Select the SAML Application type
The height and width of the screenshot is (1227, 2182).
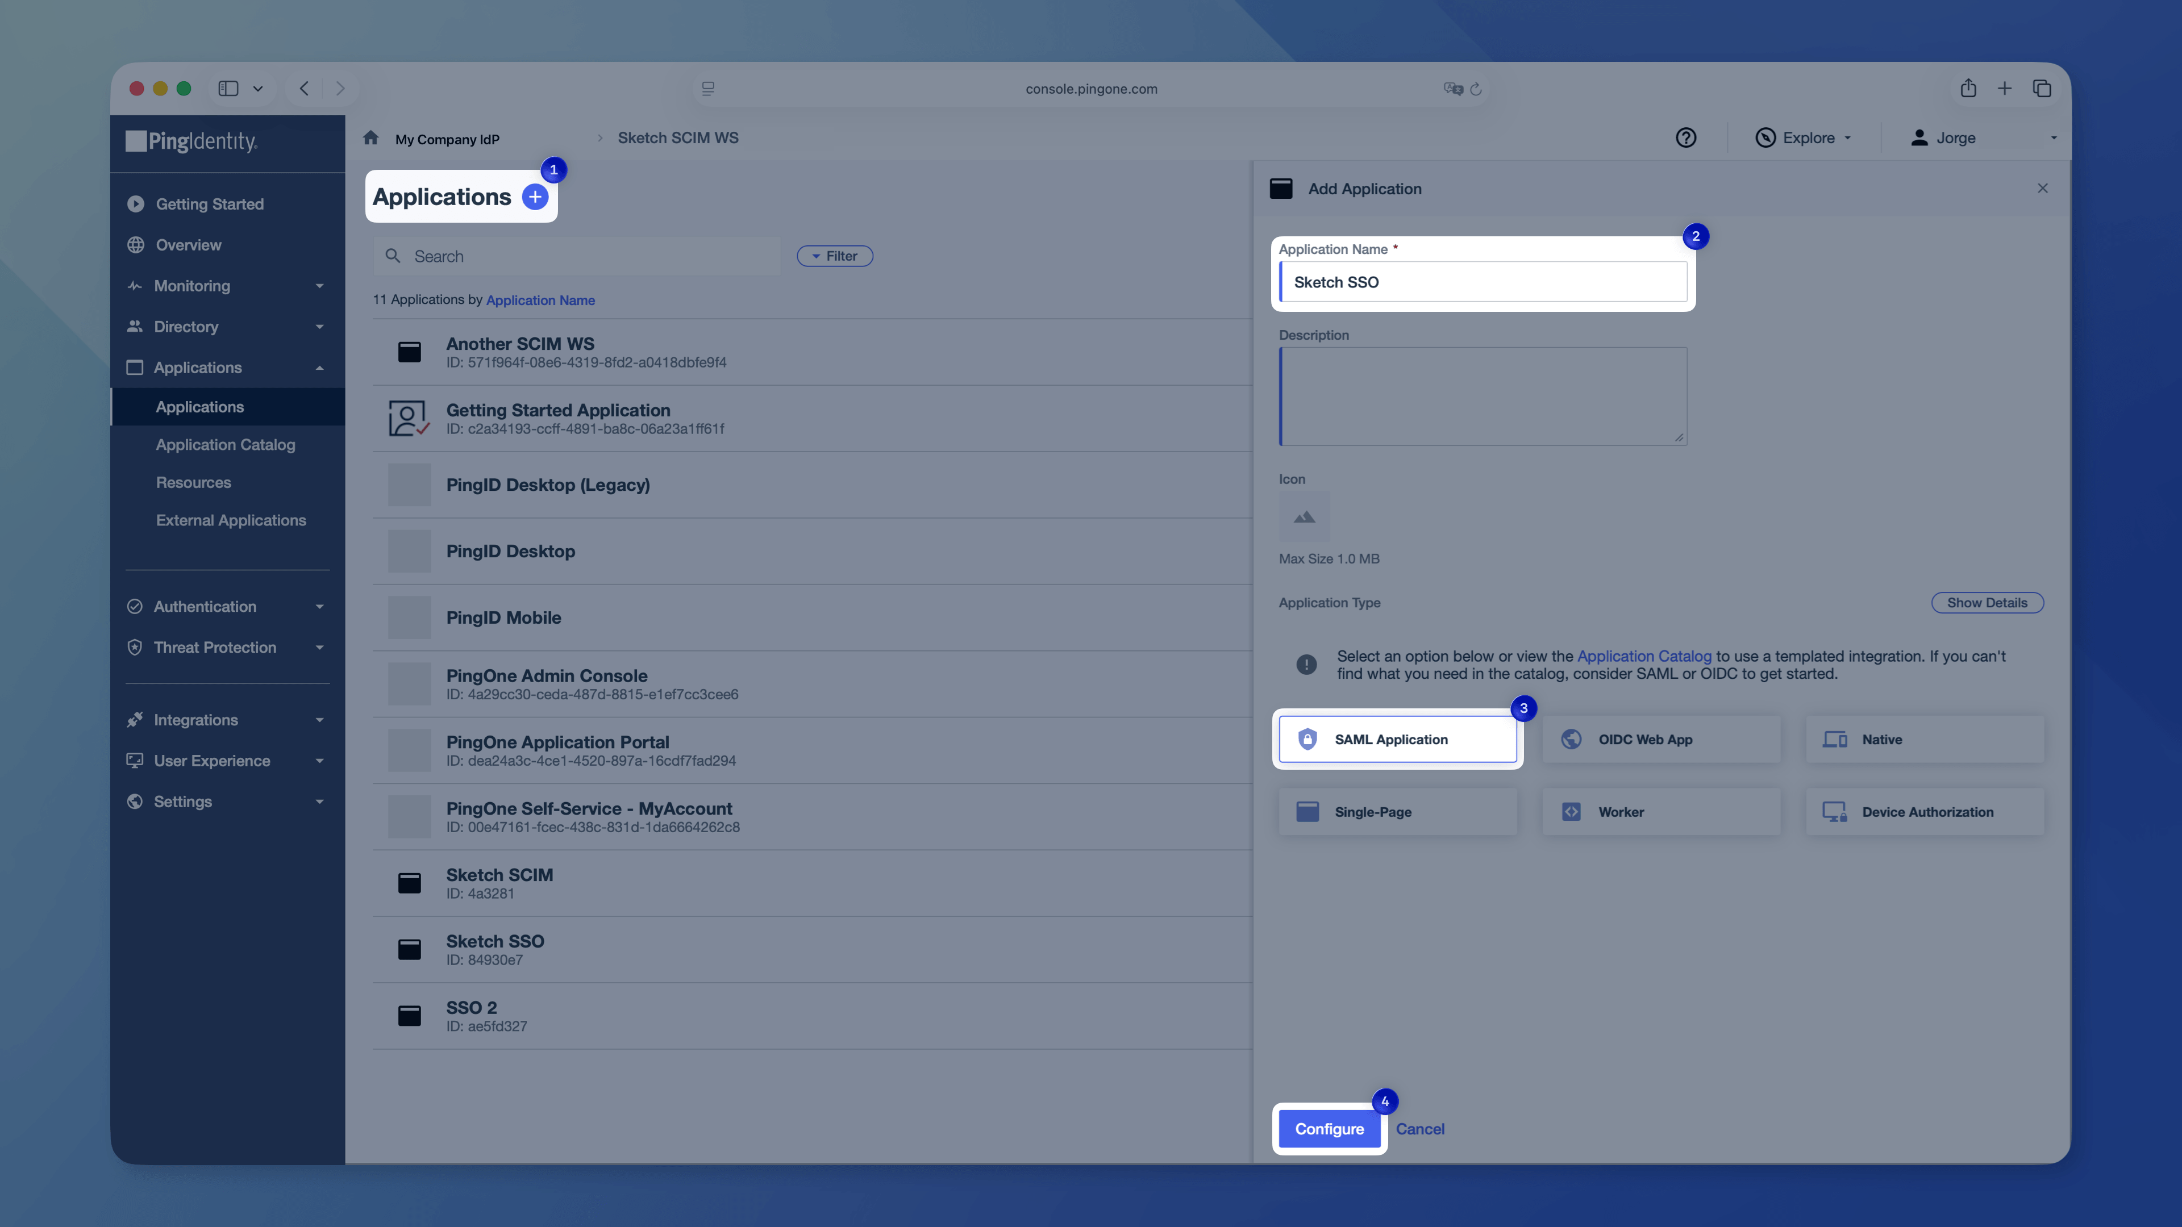click(x=1398, y=739)
